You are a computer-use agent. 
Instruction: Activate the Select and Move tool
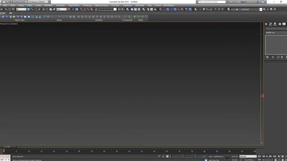[43, 9]
